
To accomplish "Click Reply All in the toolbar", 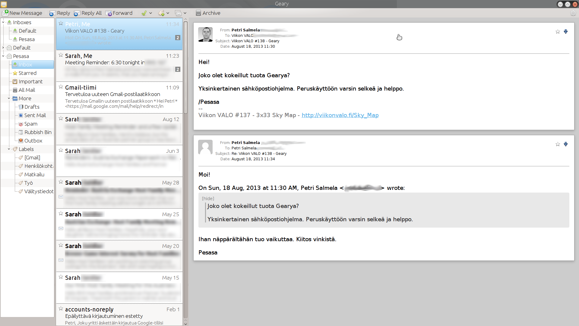I will (x=88, y=13).
